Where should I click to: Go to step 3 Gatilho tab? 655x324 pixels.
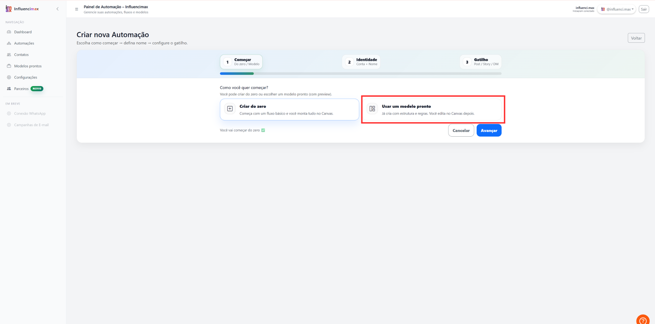[x=481, y=62]
